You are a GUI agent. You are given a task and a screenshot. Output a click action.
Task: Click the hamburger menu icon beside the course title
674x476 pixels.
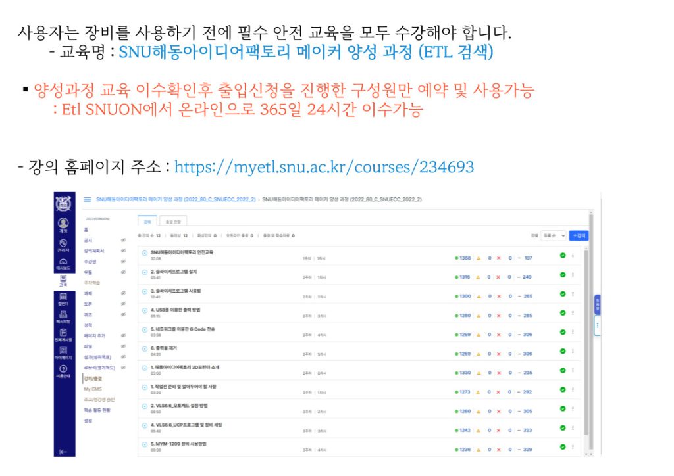(x=88, y=199)
